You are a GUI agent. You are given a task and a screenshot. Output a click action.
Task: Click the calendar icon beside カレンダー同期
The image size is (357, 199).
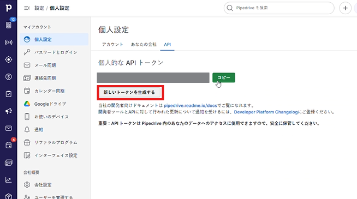click(x=27, y=91)
